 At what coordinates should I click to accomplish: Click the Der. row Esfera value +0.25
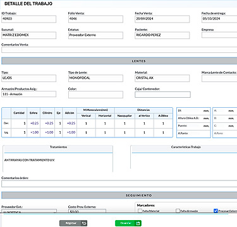pyautogui.click(x=34, y=124)
